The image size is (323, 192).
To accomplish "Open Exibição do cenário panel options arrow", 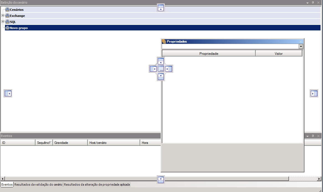I will (307, 3).
